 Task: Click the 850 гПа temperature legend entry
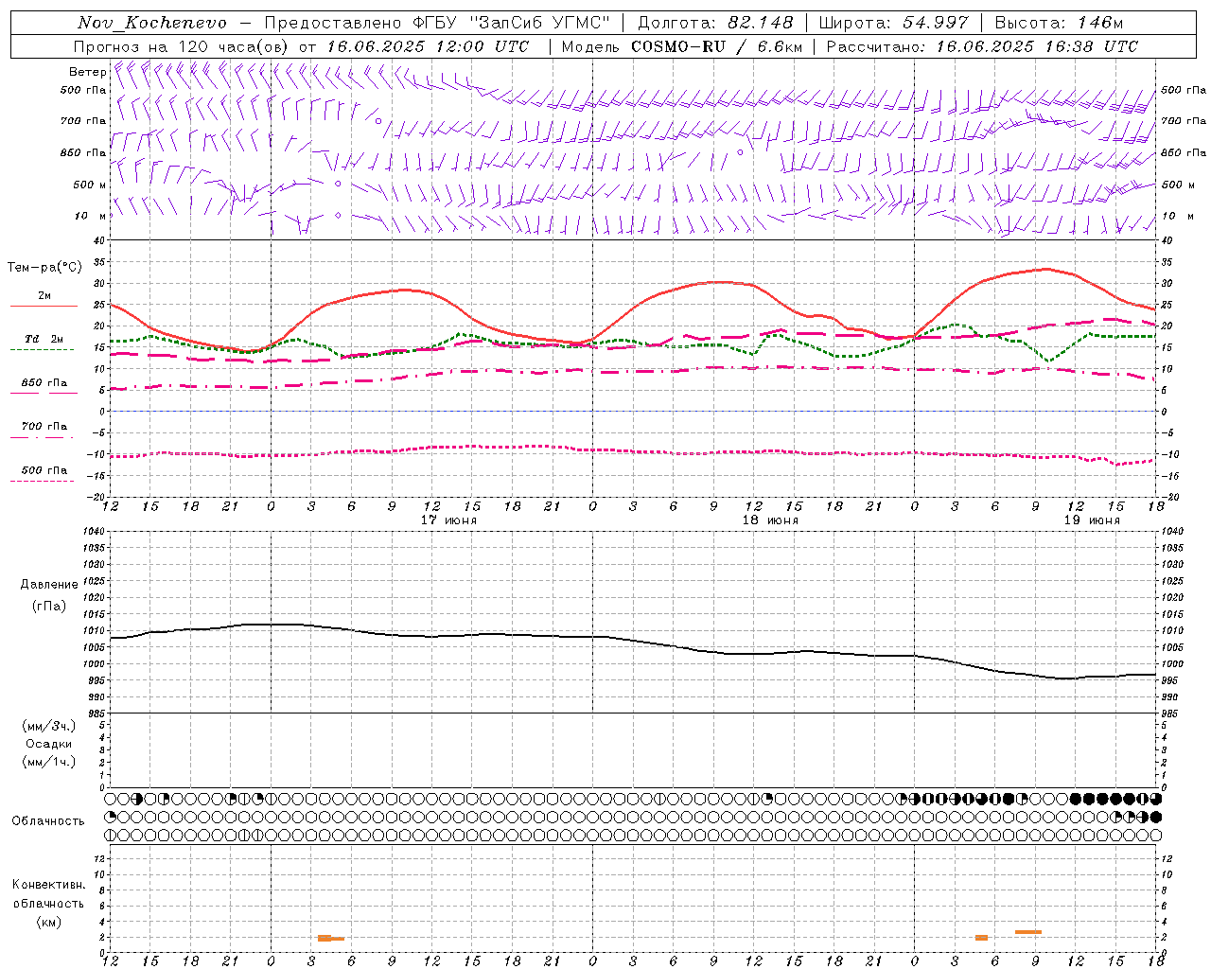click(x=44, y=383)
